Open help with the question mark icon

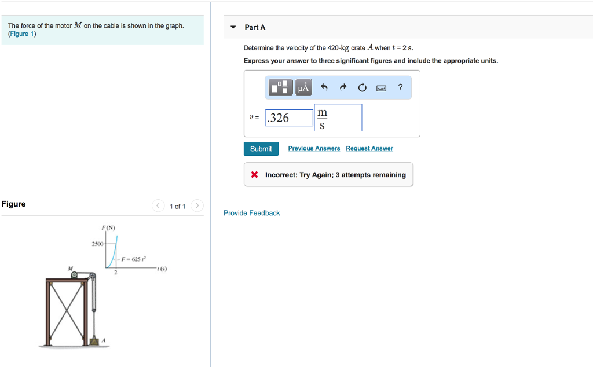[400, 87]
